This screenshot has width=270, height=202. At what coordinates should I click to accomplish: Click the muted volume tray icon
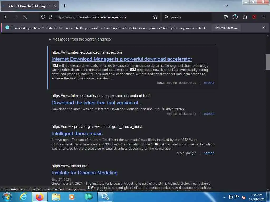pos(243,197)
